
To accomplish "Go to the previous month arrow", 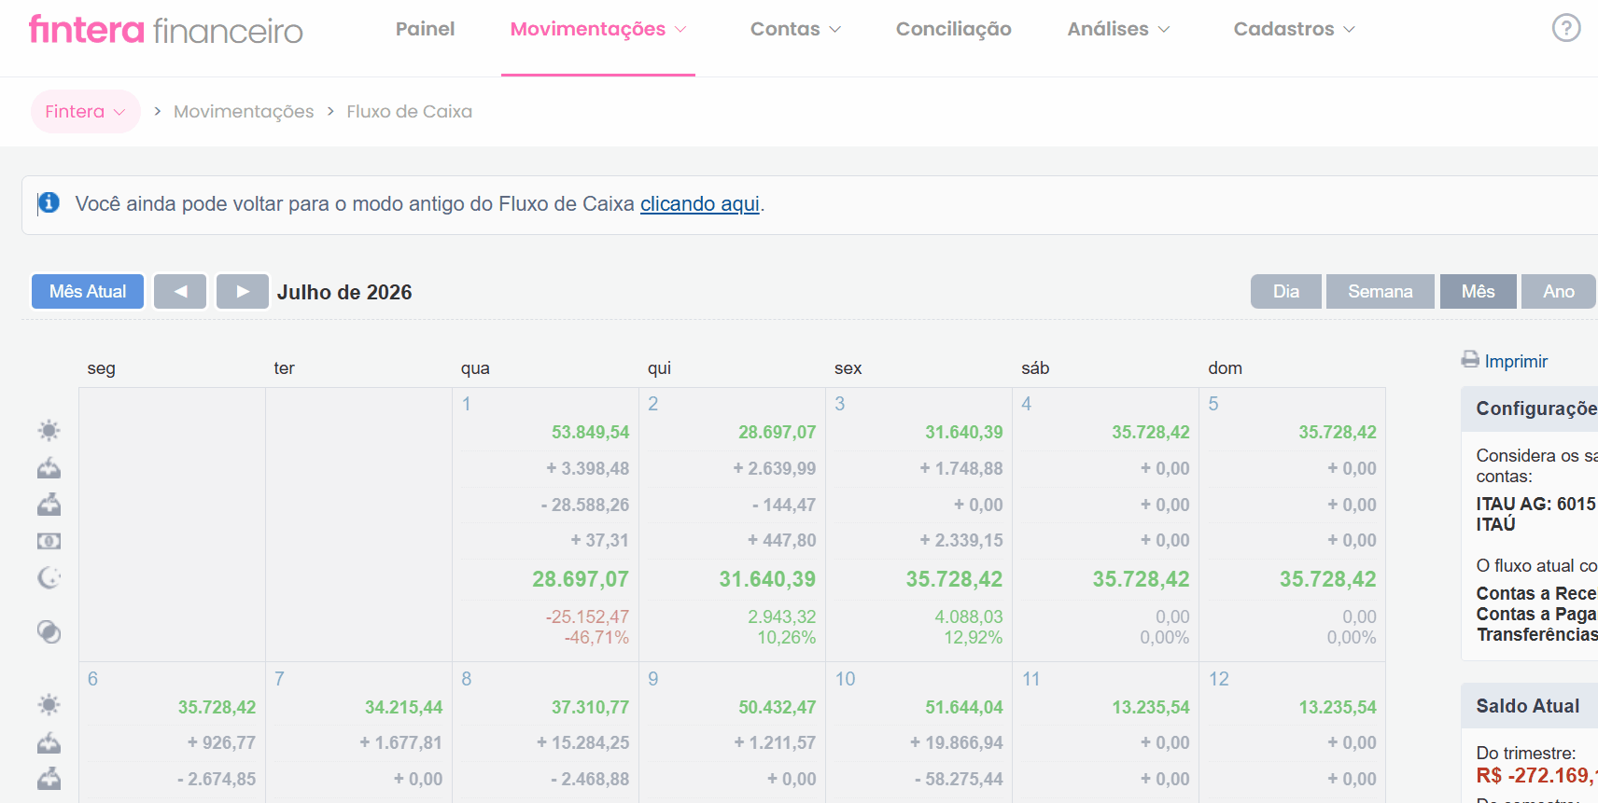I will point(180,291).
